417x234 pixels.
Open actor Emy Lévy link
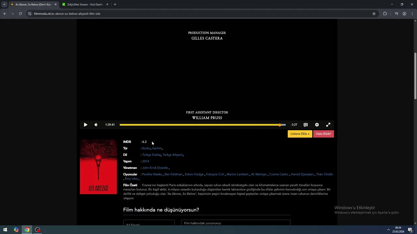click(x=131, y=179)
